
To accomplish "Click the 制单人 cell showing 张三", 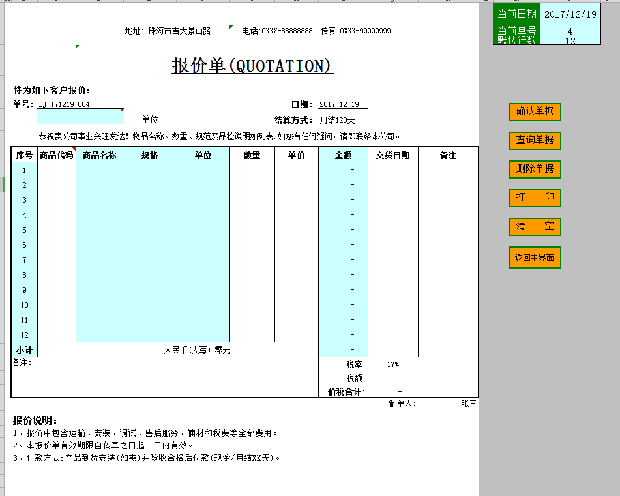I will coord(469,404).
